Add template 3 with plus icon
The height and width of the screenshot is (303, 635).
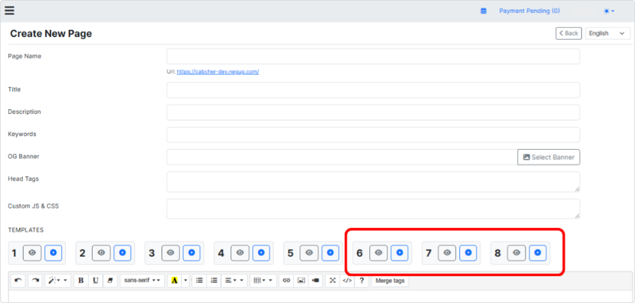191,253
